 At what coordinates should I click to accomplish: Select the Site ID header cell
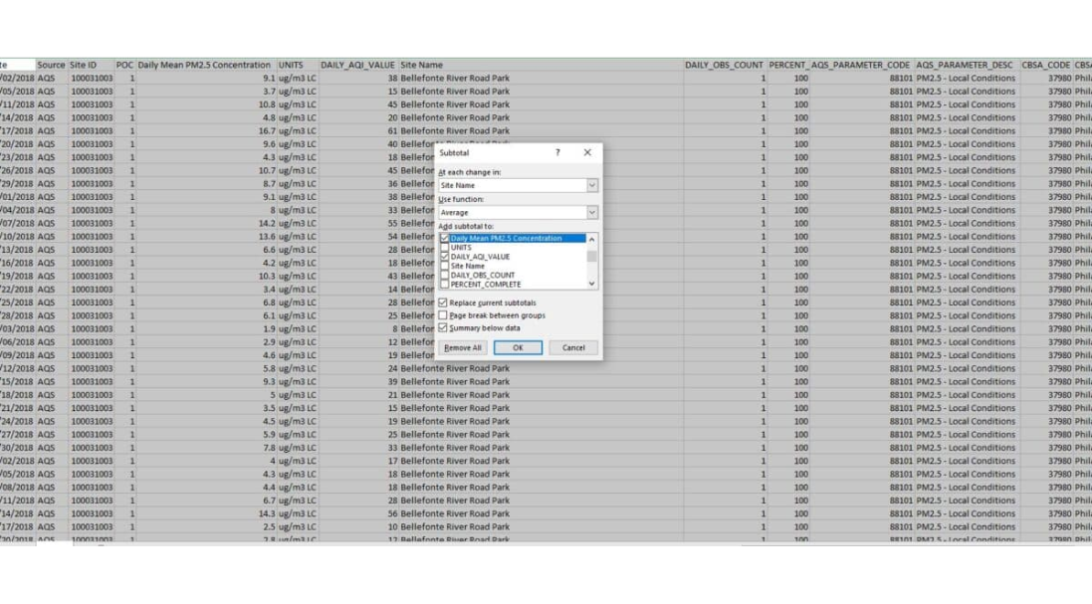92,65
